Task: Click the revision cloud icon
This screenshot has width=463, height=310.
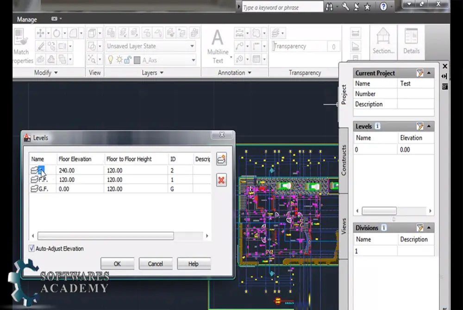Action: coord(257,33)
